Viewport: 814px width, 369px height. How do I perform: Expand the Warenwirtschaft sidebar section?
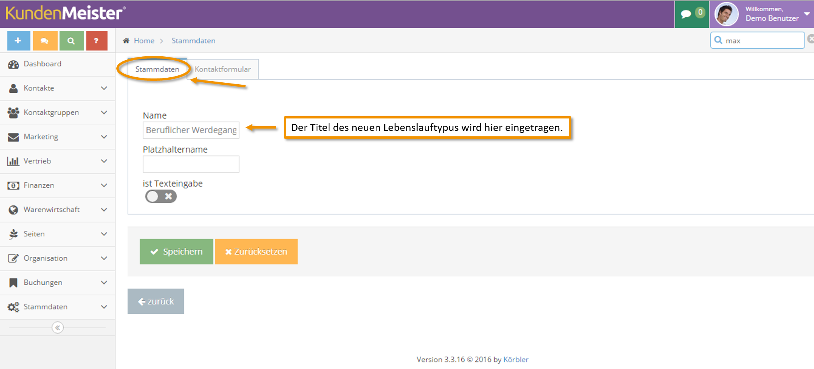(x=58, y=210)
